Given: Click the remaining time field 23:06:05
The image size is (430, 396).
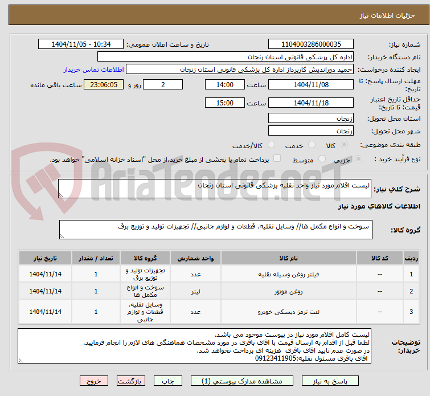Looking at the screenshot, I should 104,84.
